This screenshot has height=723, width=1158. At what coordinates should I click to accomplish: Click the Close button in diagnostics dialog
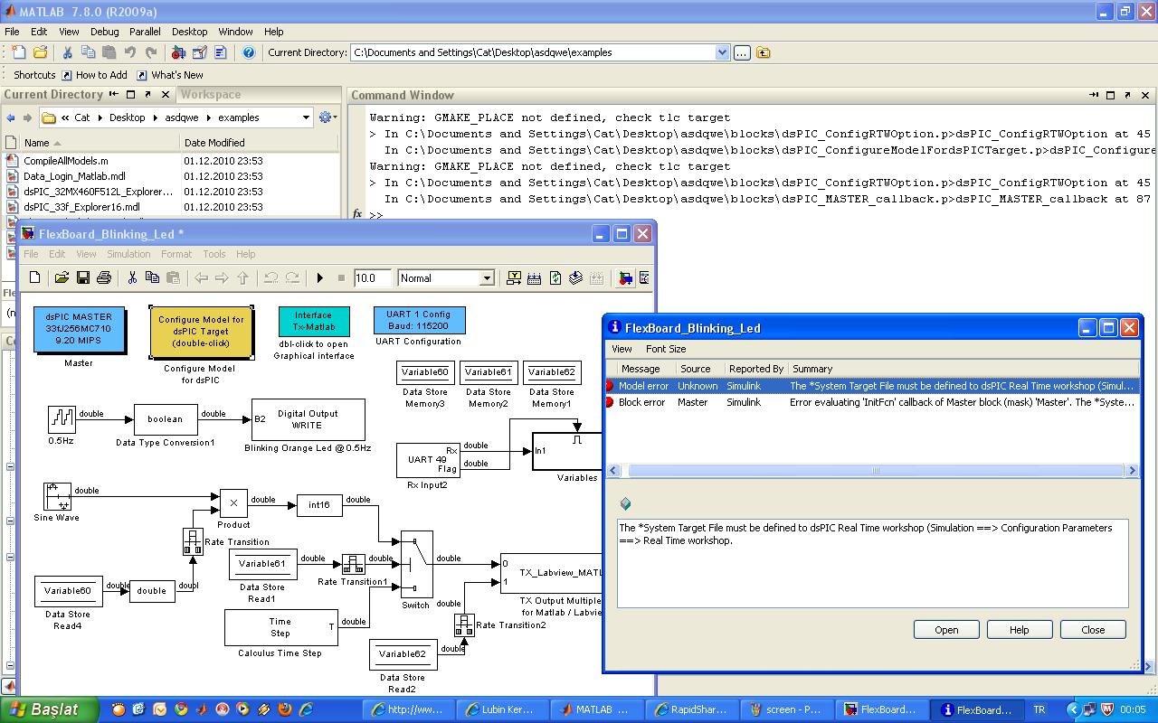coord(1093,630)
